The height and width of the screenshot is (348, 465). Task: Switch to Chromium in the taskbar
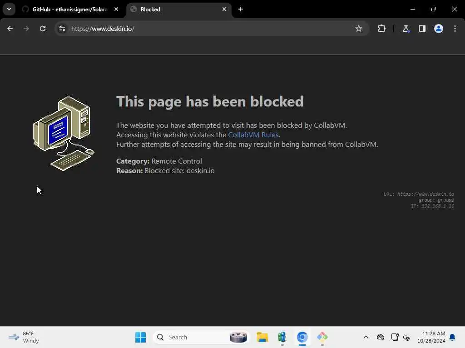(302, 337)
